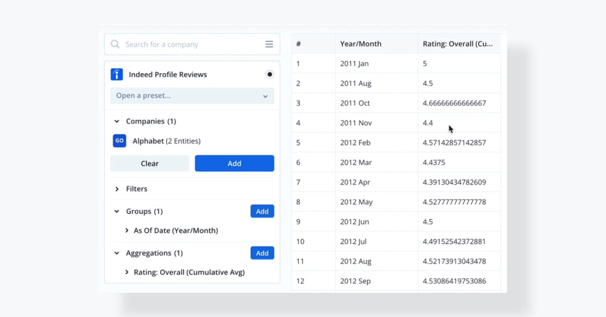Click the Indeed Profile Reviews logo icon
This screenshot has height=317, width=606.
pos(117,74)
